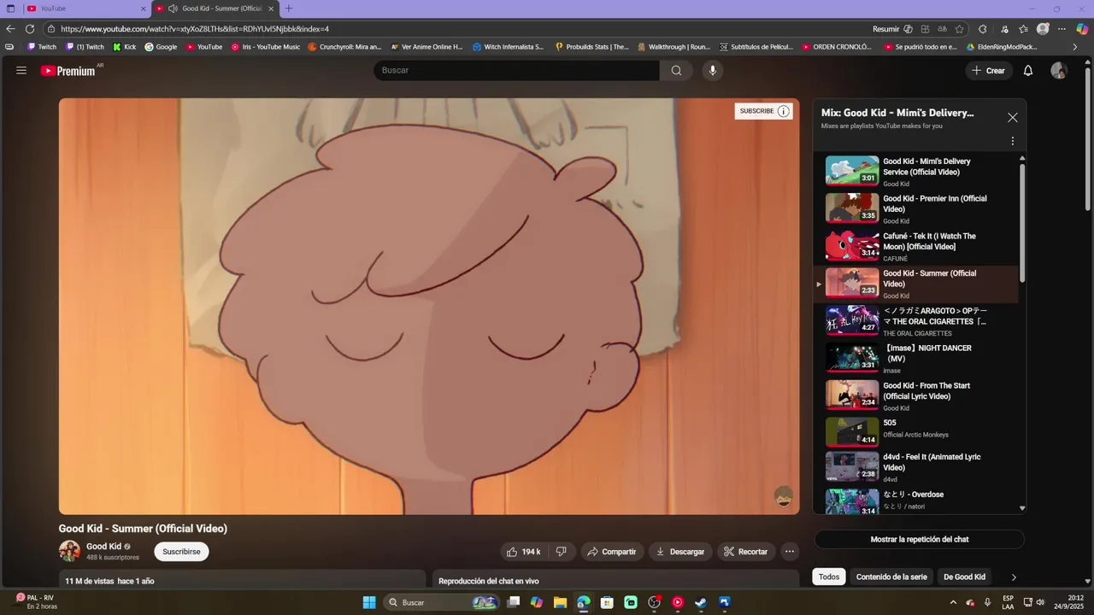Start voice search with microphone icon
Image resolution: width=1094 pixels, height=615 pixels.
click(x=713, y=71)
